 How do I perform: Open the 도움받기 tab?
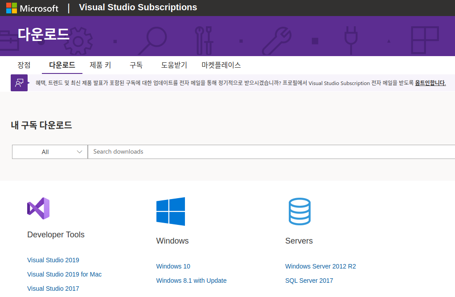(174, 65)
